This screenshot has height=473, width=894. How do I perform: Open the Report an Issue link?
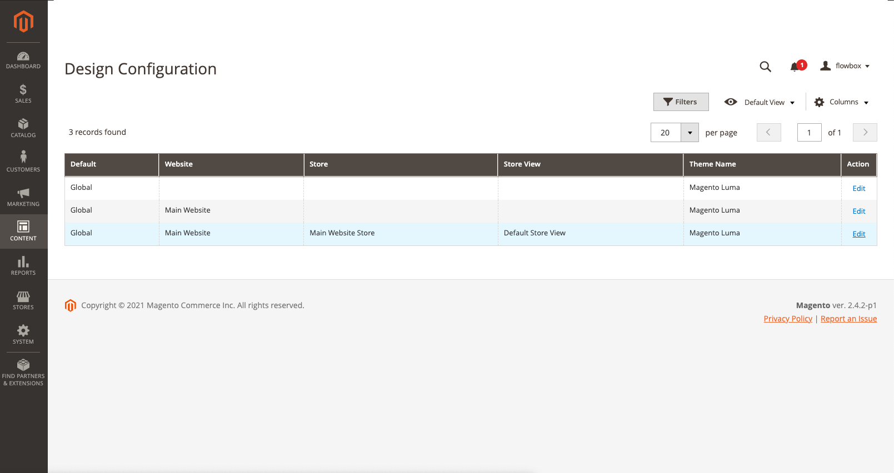point(849,319)
